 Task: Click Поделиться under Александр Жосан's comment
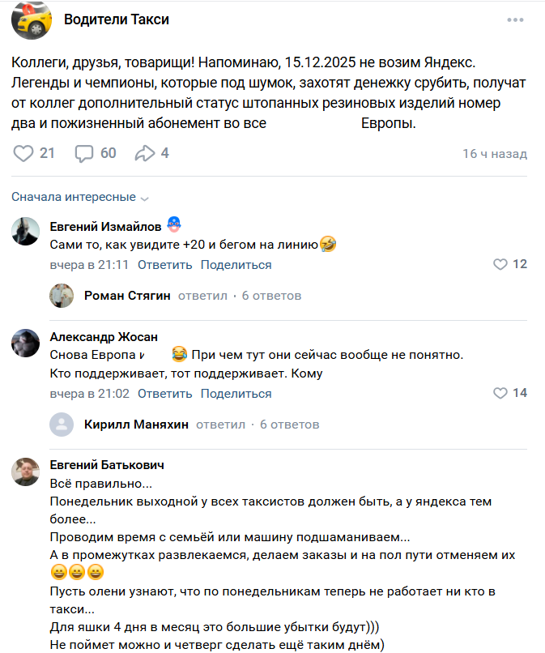coord(236,394)
